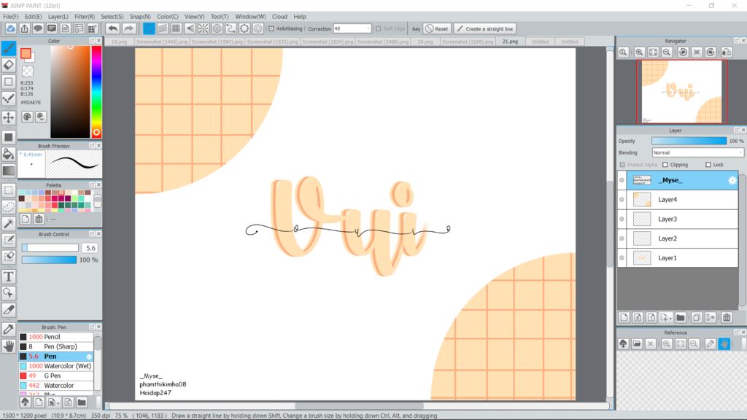Select the G Pen brush
This screenshot has width=747, height=420.
click(x=56, y=376)
